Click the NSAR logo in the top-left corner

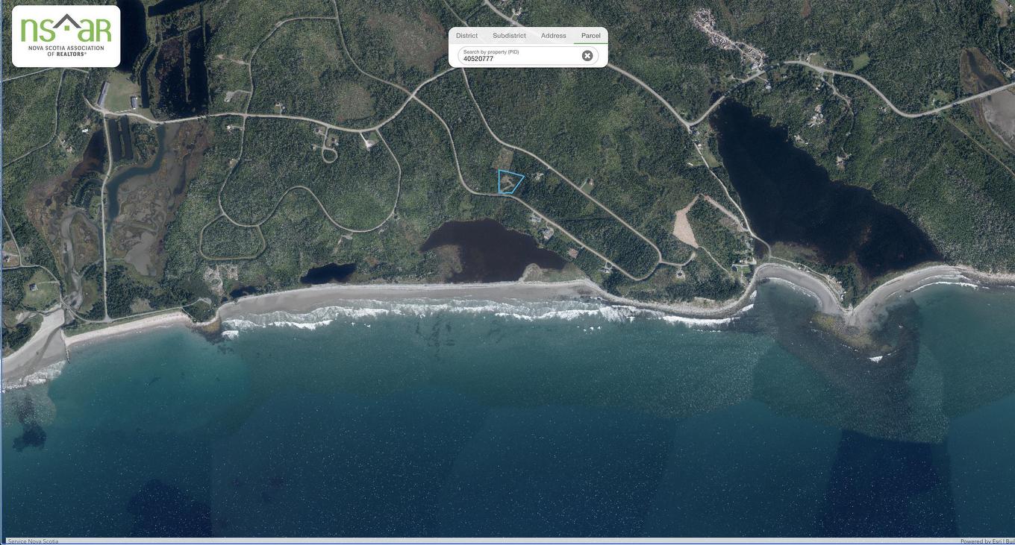pos(66,36)
